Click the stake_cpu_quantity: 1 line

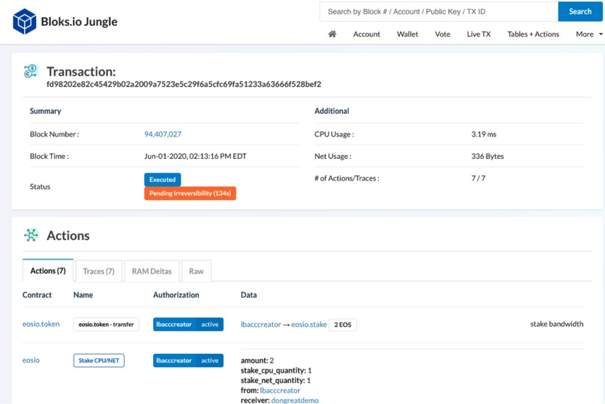(x=276, y=370)
